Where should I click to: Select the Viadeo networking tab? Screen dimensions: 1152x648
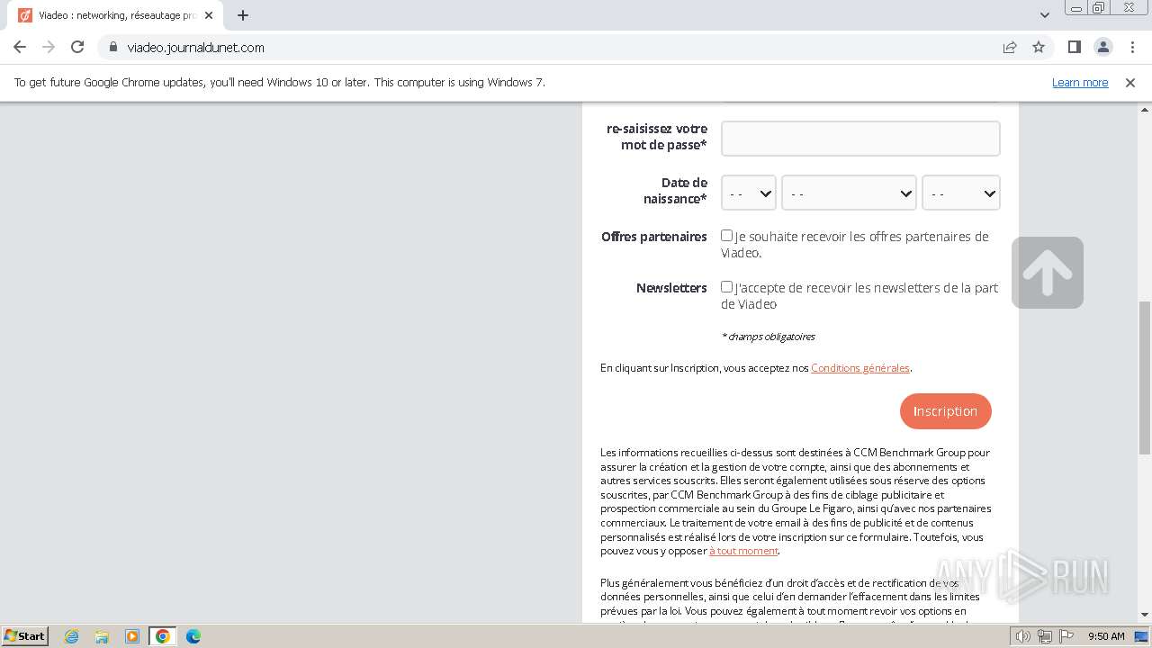pos(115,15)
